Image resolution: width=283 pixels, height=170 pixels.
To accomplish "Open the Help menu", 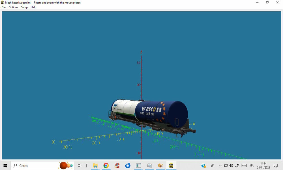I will coord(33,7).
